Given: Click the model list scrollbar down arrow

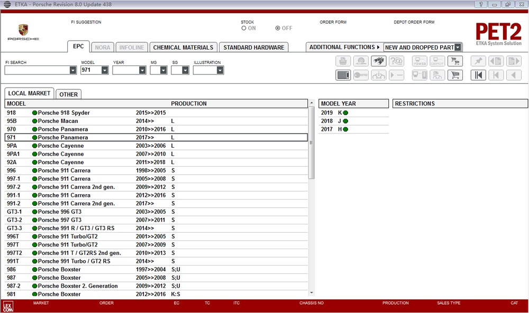Looking at the screenshot, I should pyautogui.click(x=312, y=293).
